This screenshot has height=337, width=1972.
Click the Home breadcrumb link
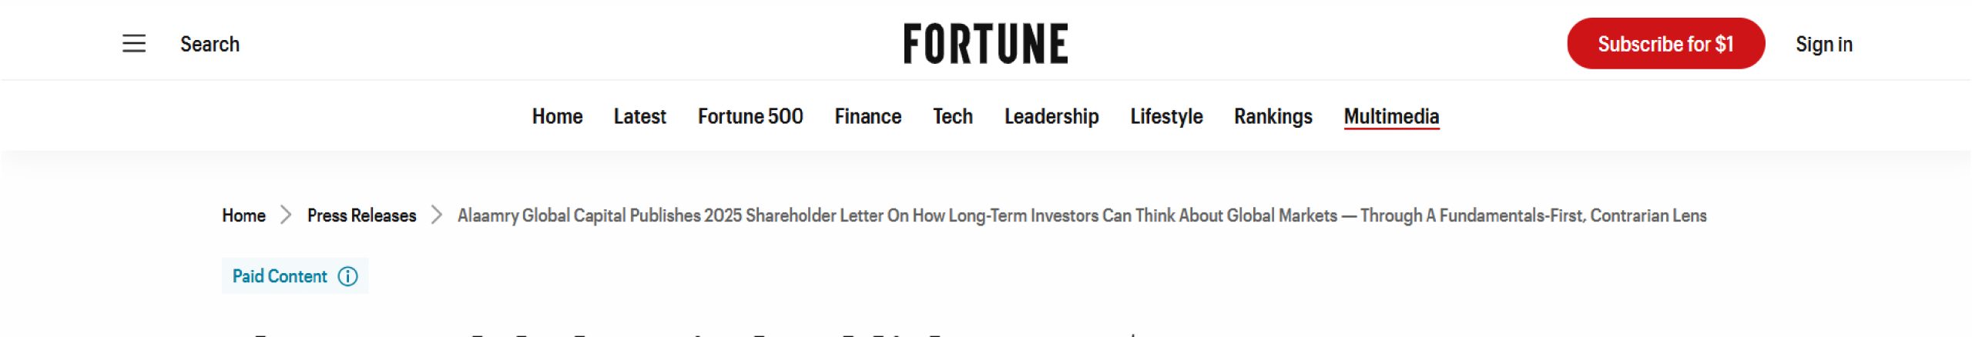[243, 215]
